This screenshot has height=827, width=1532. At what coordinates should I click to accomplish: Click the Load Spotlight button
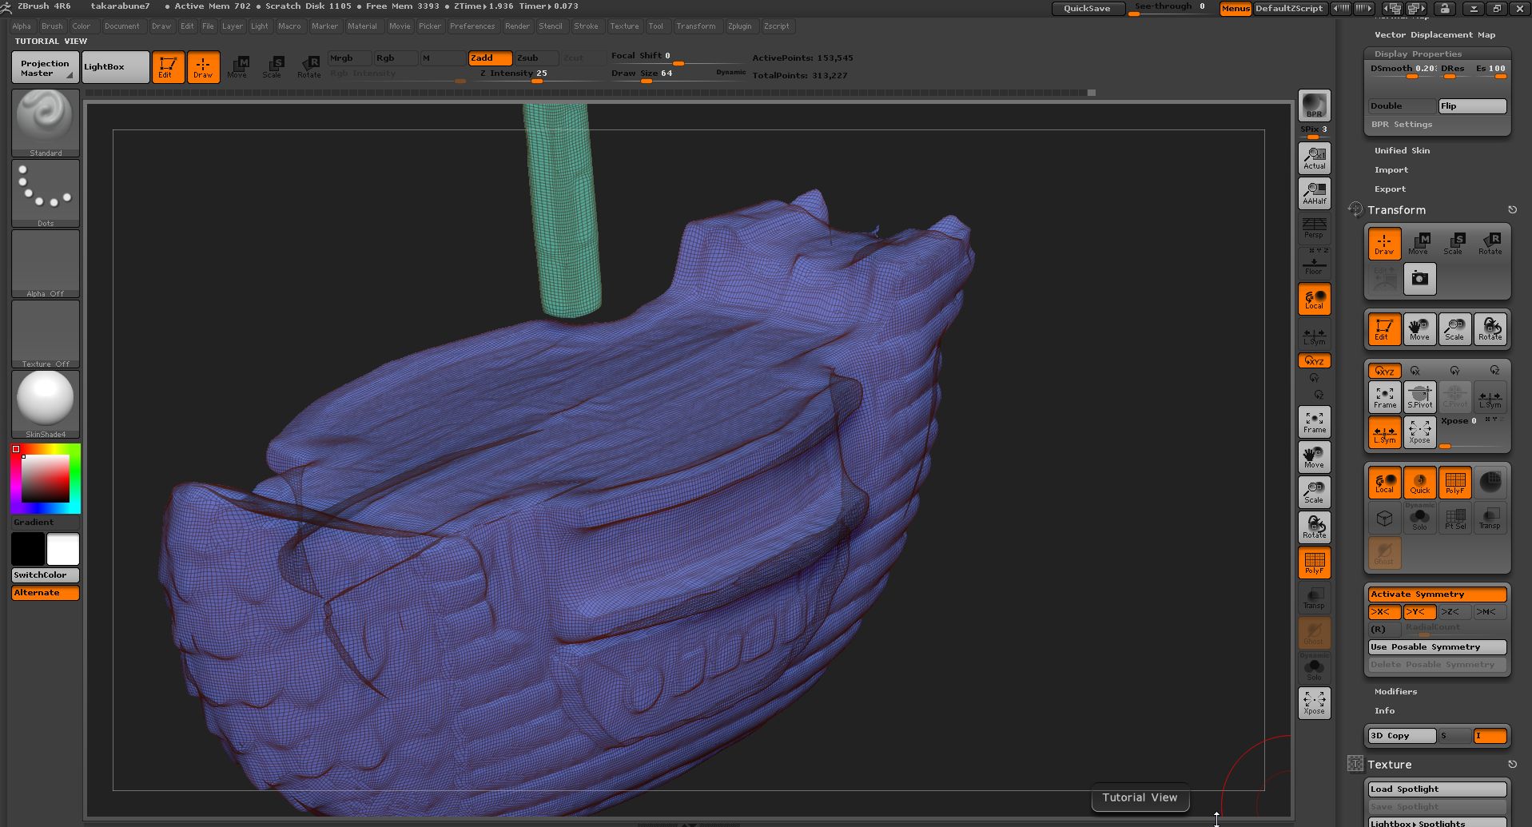(1437, 789)
